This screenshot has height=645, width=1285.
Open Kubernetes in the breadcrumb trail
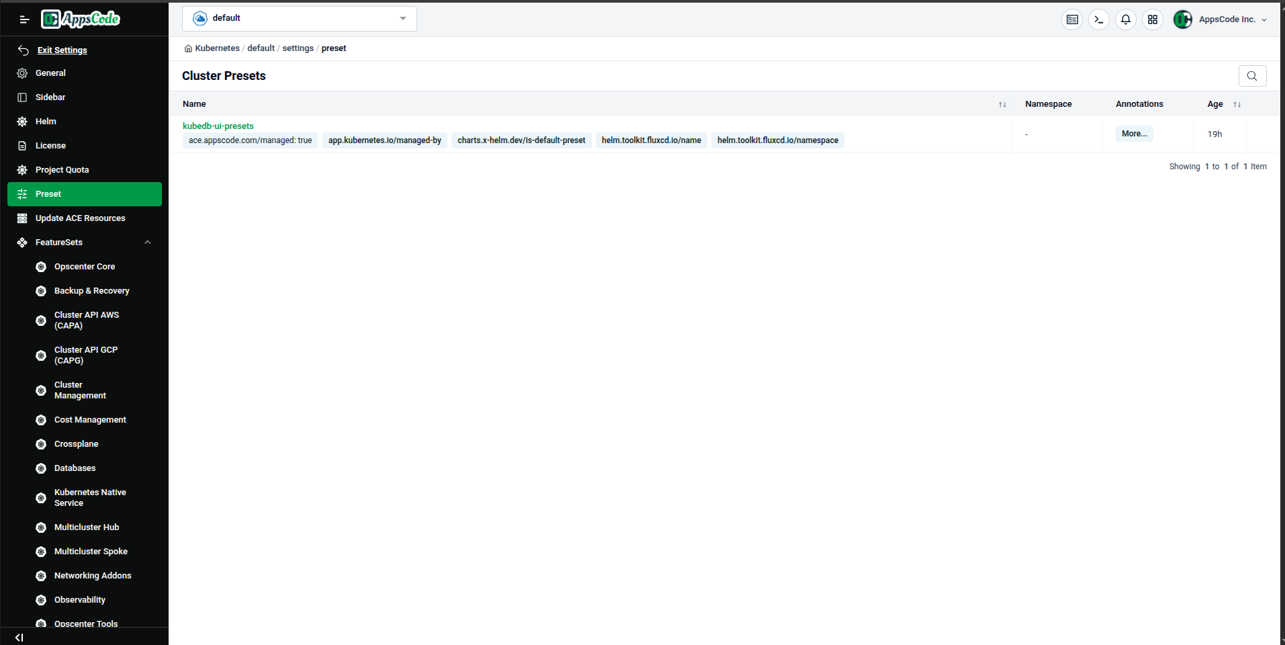[216, 48]
